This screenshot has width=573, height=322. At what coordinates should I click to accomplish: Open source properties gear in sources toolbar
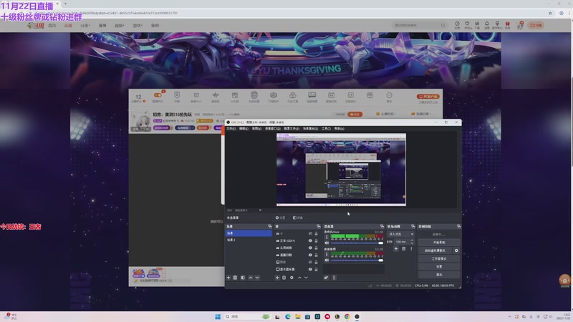pos(292,278)
